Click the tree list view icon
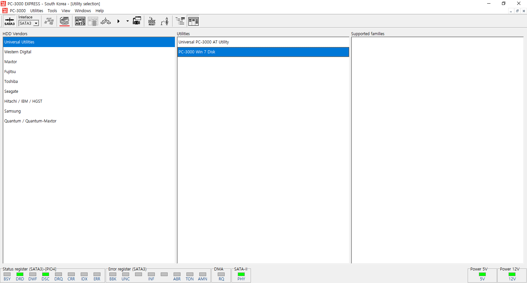This screenshot has width=527, height=283. (180, 21)
